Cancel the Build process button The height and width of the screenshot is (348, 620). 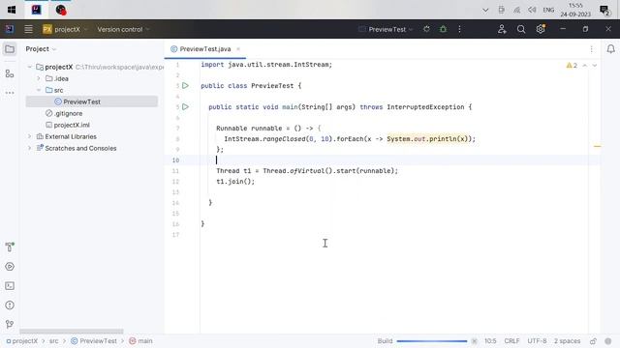click(x=474, y=341)
